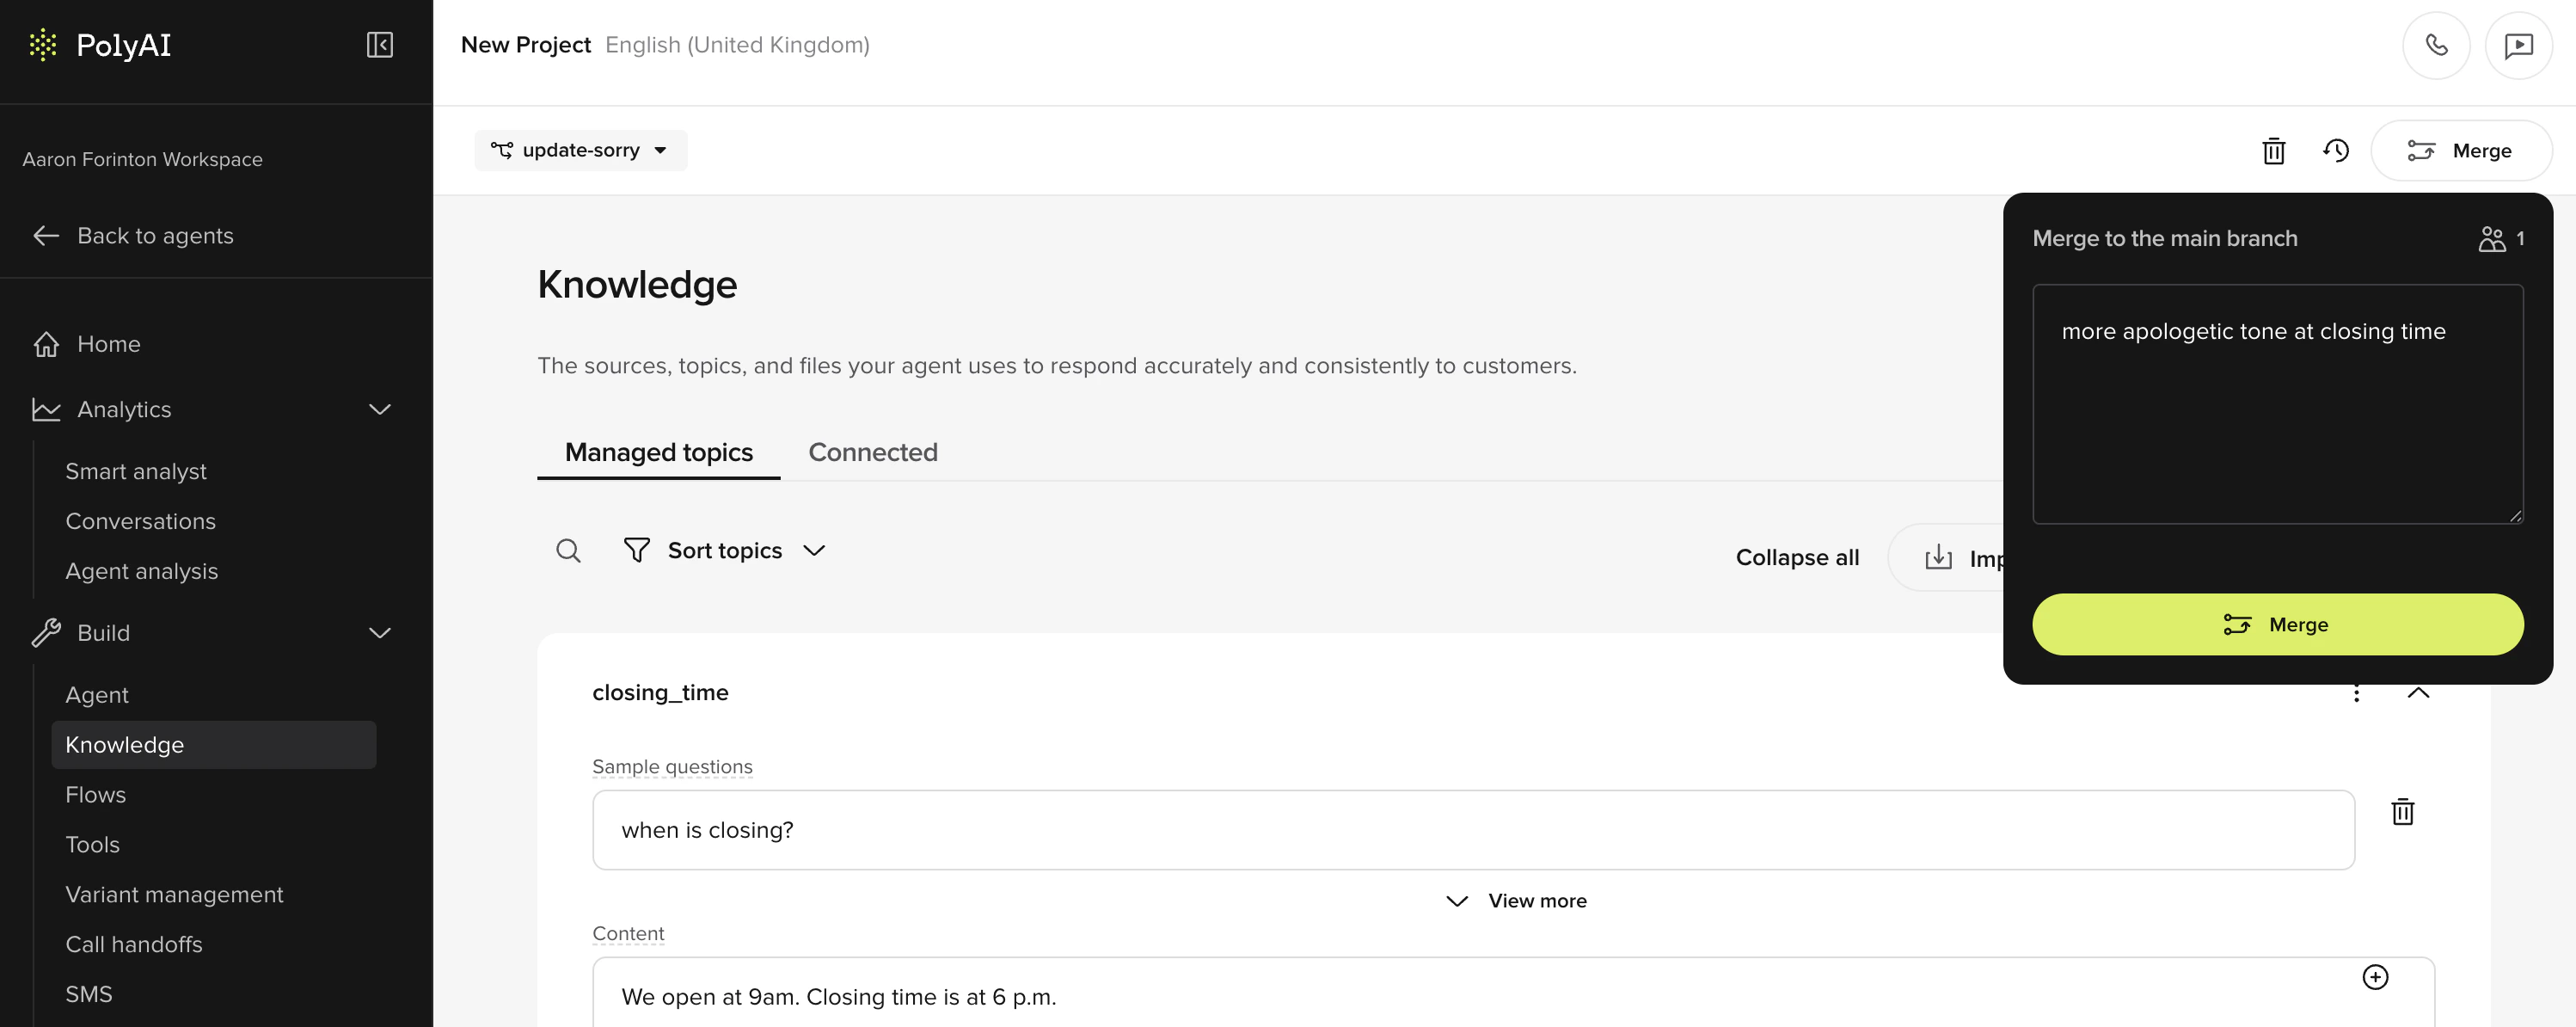This screenshot has height=1027, width=2576.
Task: Click the search topics magnifier
Action: point(568,551)
